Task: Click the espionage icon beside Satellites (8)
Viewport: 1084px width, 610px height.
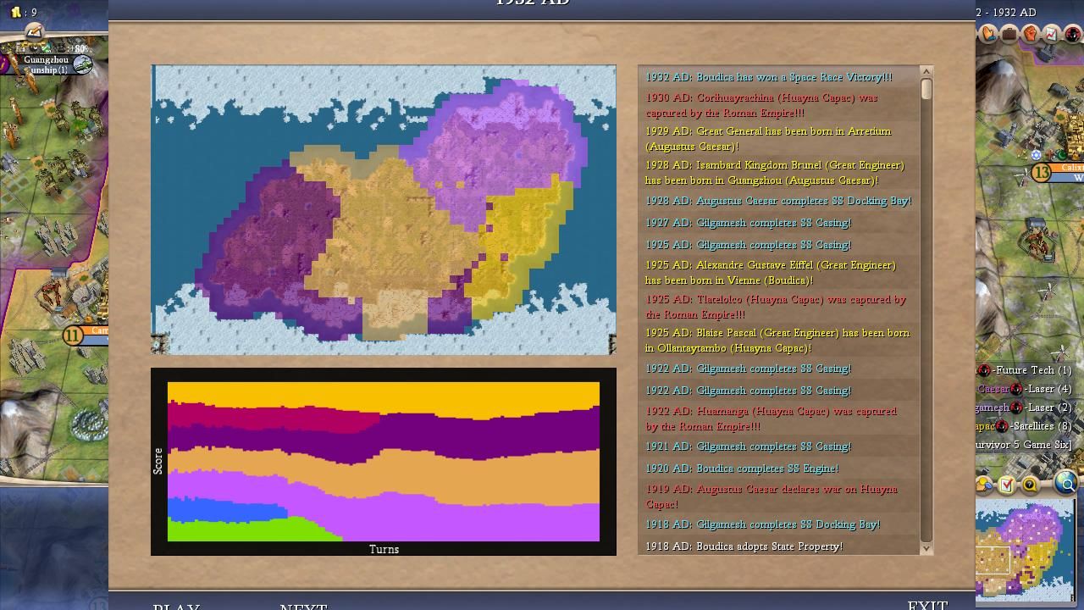Action: coord(1002,426)
